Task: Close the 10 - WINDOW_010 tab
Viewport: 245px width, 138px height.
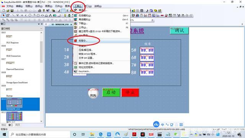Action: click(x=71, y=25)
